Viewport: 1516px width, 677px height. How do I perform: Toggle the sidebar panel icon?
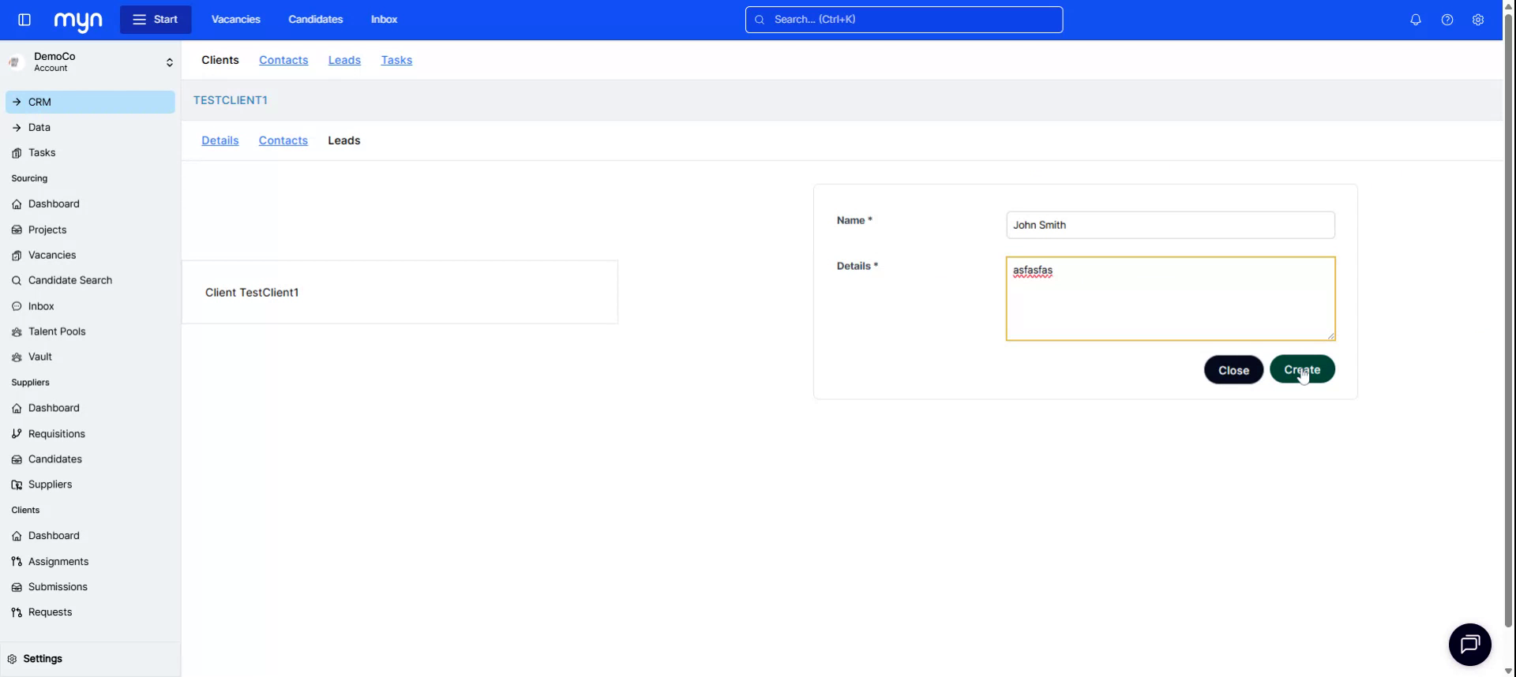tap(24, 20)
